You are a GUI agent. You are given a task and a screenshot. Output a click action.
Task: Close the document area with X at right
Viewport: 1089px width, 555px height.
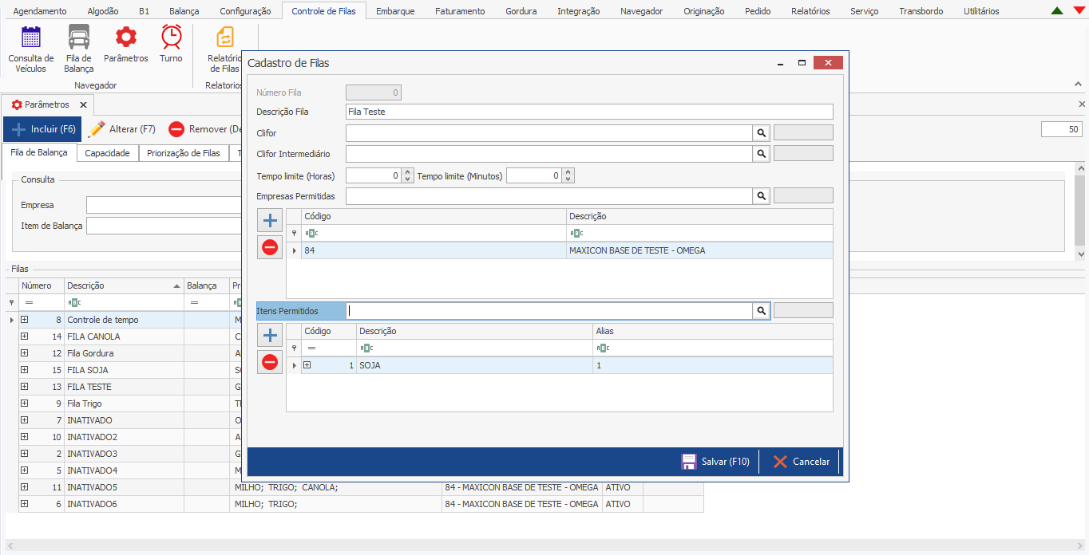1082,104
